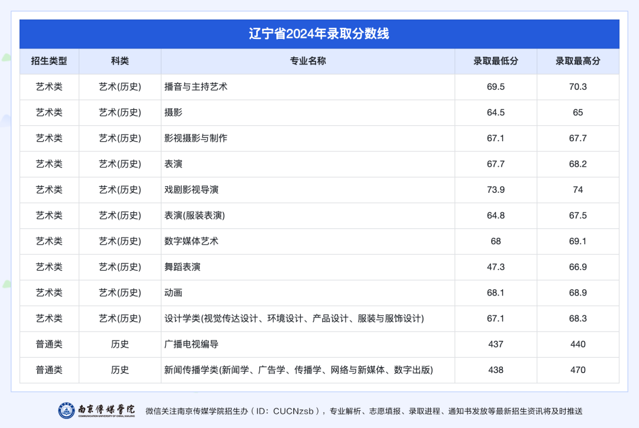Click the lowest score 68 for 数字媒体艺术

pos(496,241)
